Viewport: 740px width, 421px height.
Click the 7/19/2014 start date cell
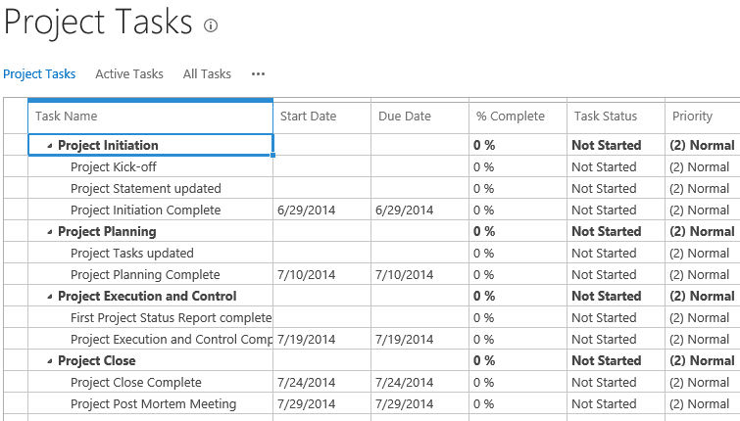[x=322, y=340]
